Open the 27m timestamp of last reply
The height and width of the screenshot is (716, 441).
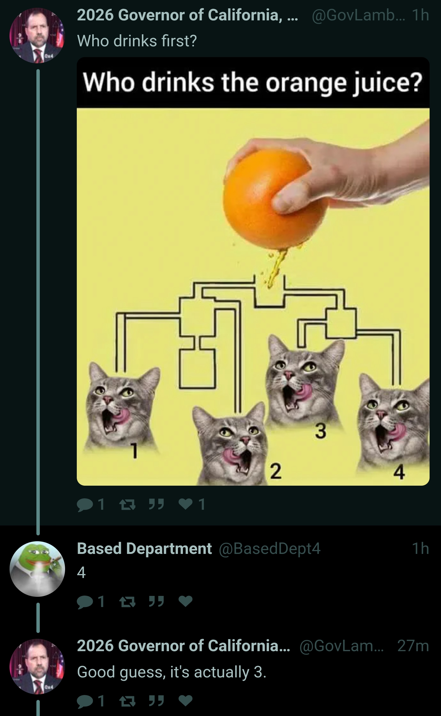tap(413, 646)
